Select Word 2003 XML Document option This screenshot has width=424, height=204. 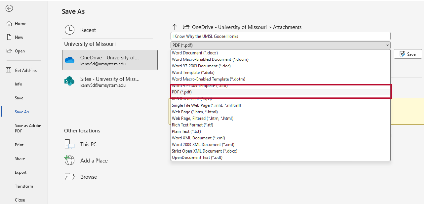pyautogui.click(x=280, y=145)
